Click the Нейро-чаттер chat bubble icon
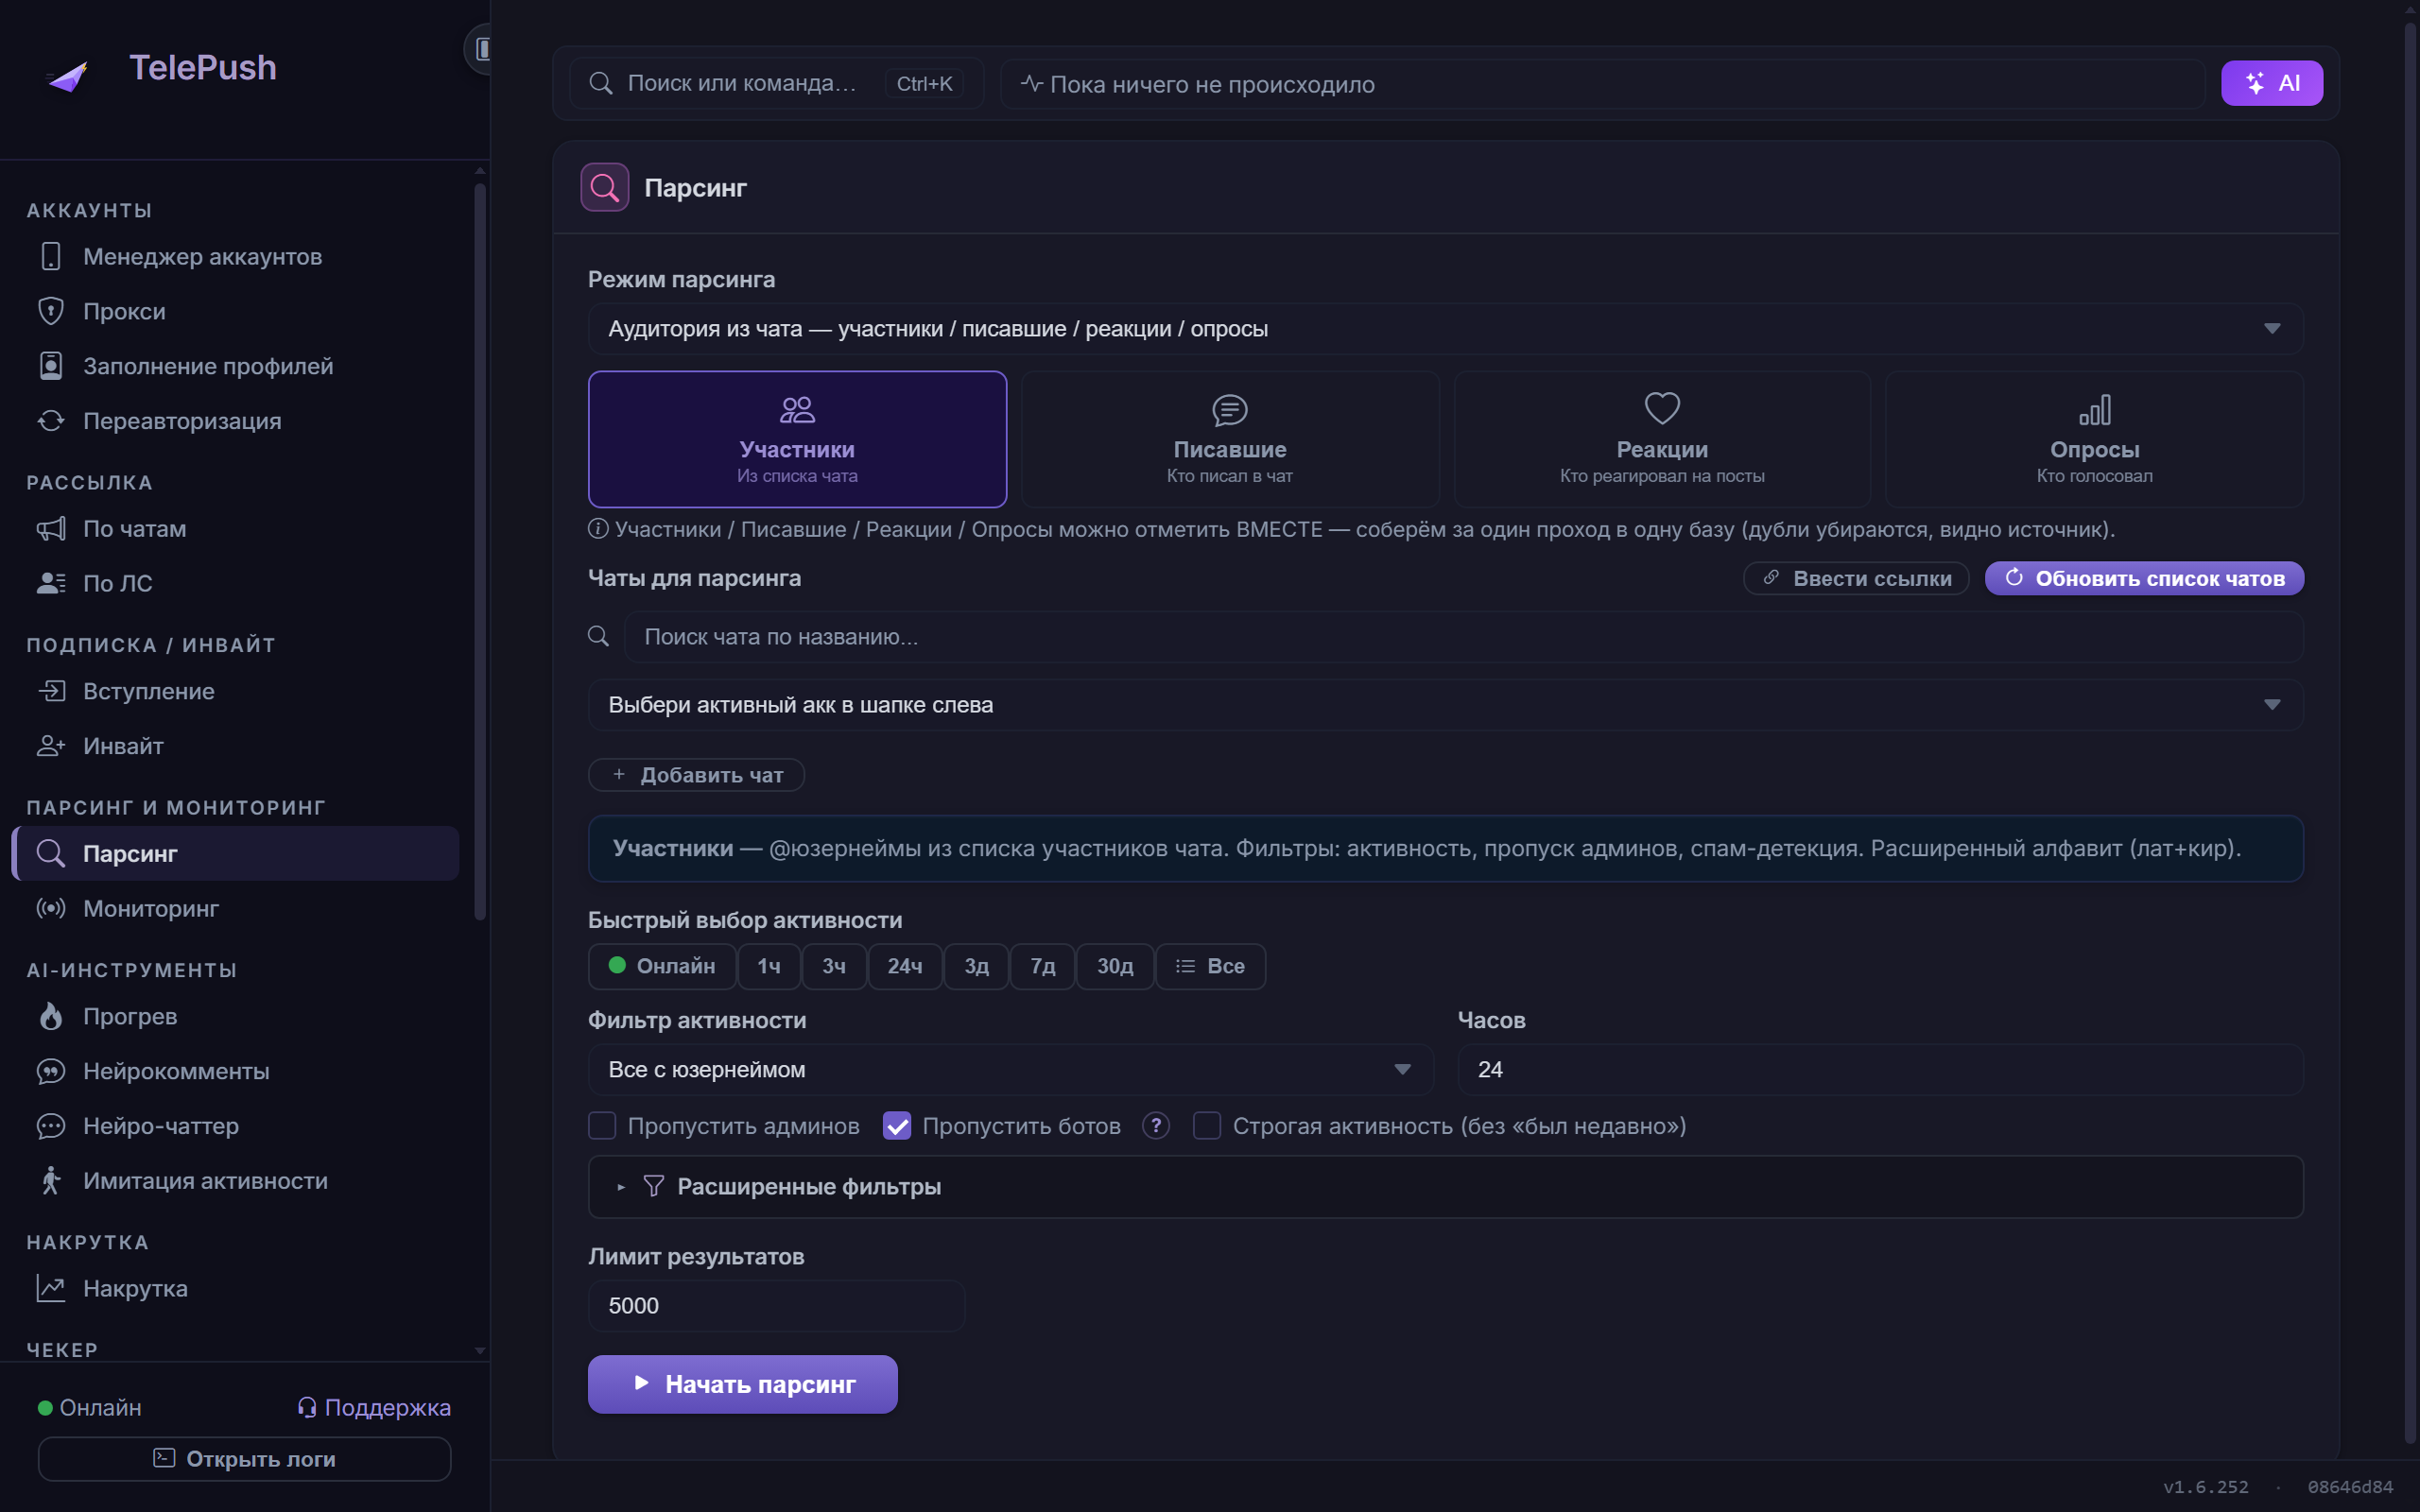Image resolution: width=2420 pixels, height=1512 pixels. pyautogui.click(x=50, y=1126)
